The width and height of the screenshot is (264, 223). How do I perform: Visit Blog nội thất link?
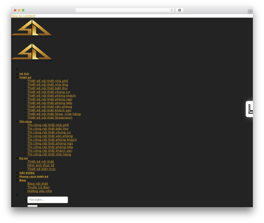[x=37, y=184]
